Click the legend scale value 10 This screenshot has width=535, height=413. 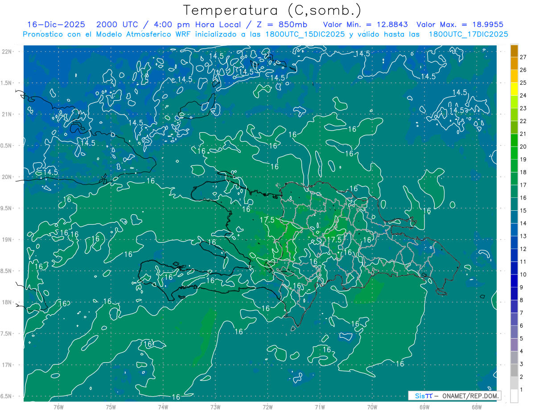(523, 274)
